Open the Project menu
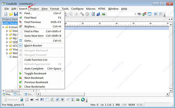 click(34, 9)
